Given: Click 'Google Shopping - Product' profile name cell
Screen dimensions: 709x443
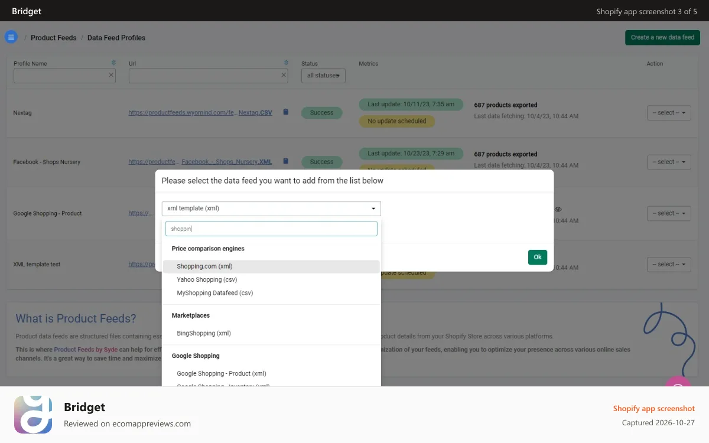Looking at the screenshot, I should point(47,213).
